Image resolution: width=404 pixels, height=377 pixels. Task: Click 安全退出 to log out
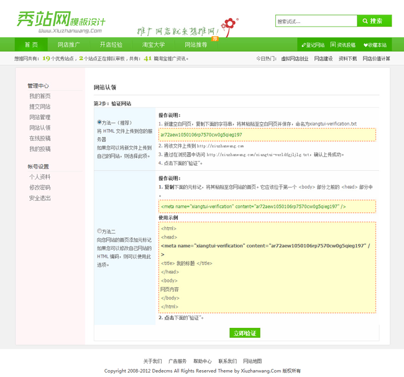40,198
